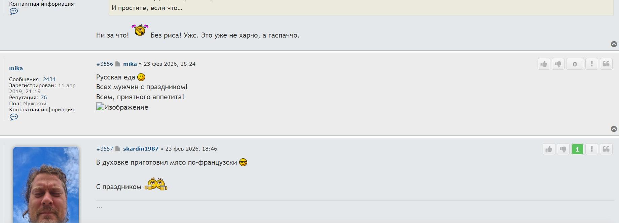
Task: Open mika's contact information bubble
Action: click(x=14, y=117)
